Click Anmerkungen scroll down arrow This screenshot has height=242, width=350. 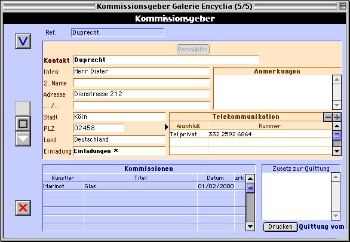click(x=337, y=105)
